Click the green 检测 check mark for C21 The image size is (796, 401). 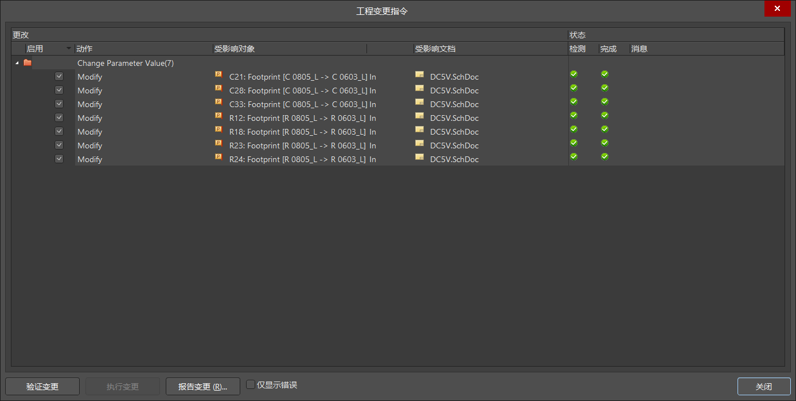(x=573, y=74)
